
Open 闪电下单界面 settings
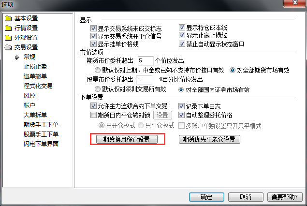click(x=41, y=144)
